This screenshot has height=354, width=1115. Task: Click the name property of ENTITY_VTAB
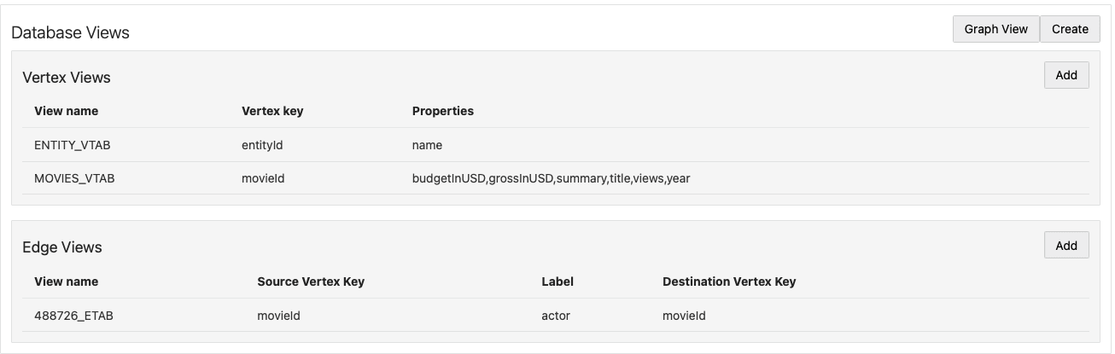(x=427, y=145)
